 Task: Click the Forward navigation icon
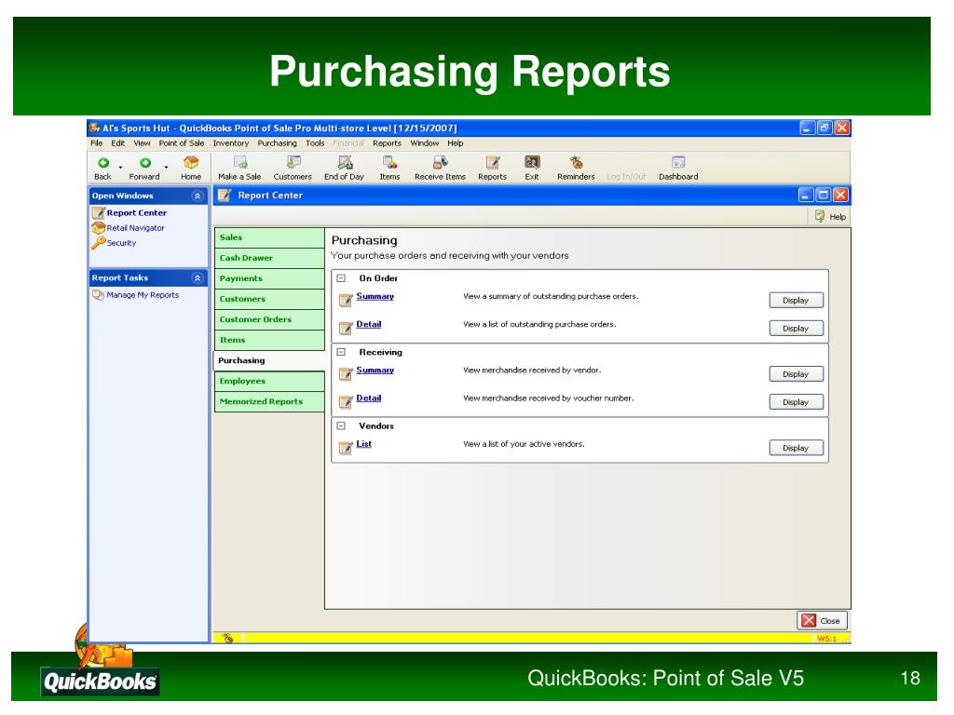pos(144,163)
